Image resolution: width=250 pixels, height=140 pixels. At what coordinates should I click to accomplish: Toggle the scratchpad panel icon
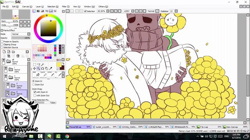click(x=55, y=11)
